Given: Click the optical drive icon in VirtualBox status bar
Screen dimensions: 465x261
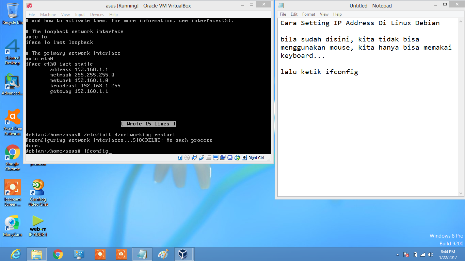Looking at the screenshot, I should [187, 157].
